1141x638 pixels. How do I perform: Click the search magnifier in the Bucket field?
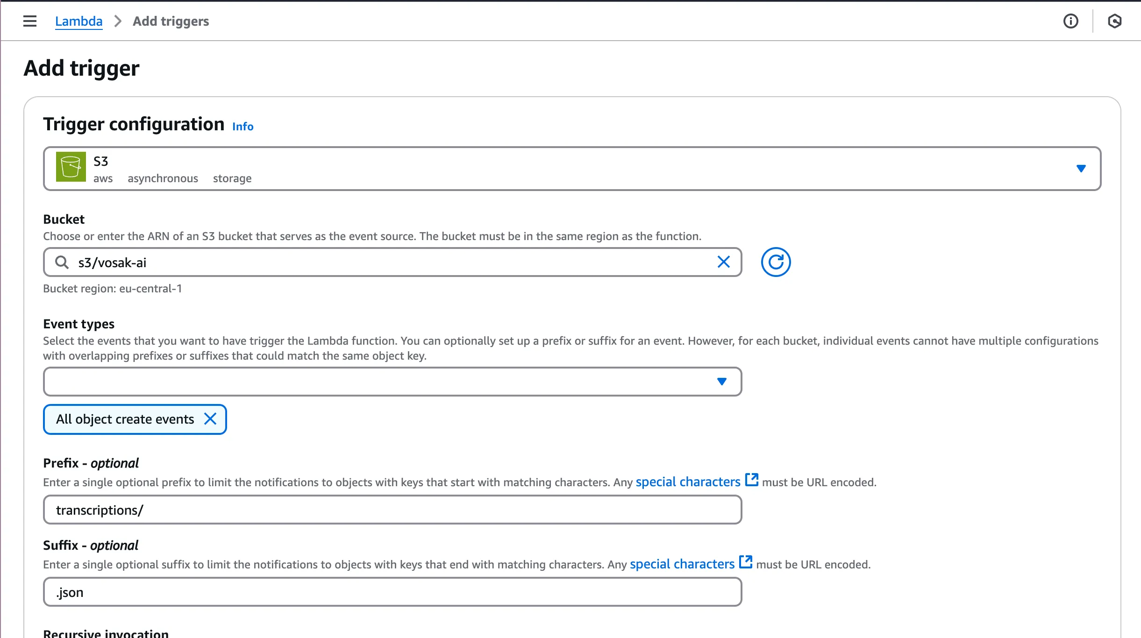(x=61, y=262)
